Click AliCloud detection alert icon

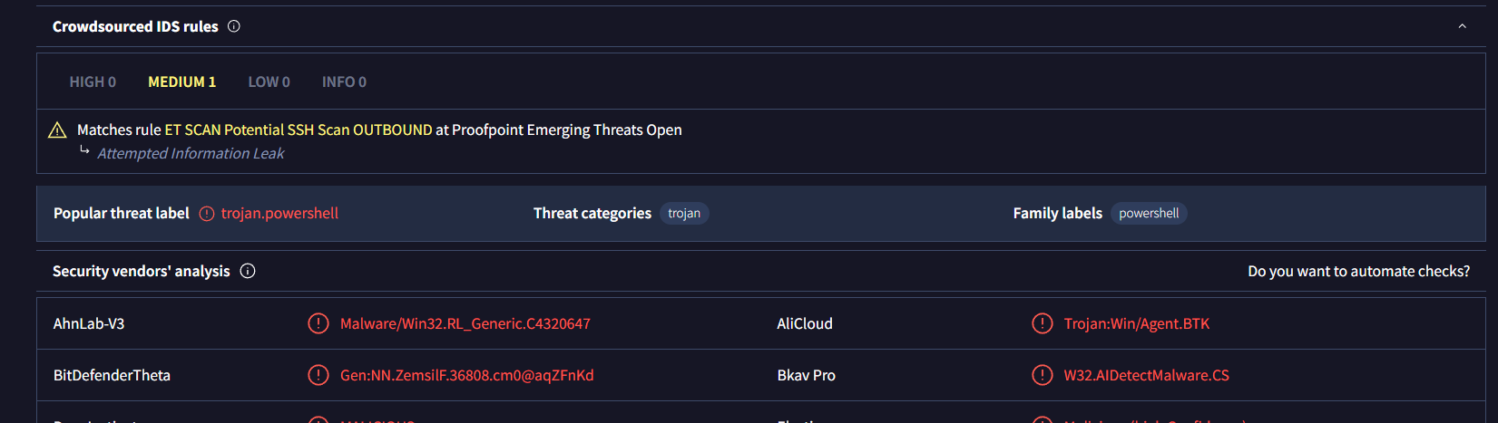click(1043, 323)
